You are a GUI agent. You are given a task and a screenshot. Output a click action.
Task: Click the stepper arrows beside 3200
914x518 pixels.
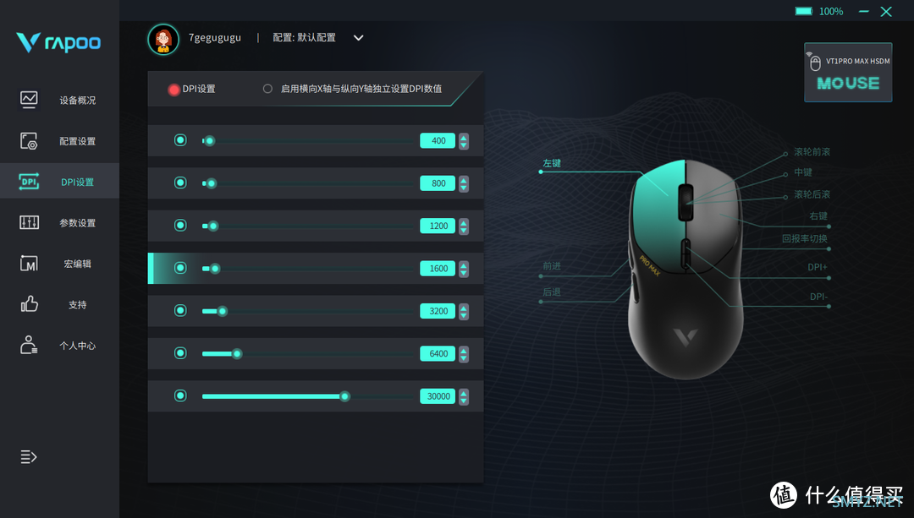point(464,311)
